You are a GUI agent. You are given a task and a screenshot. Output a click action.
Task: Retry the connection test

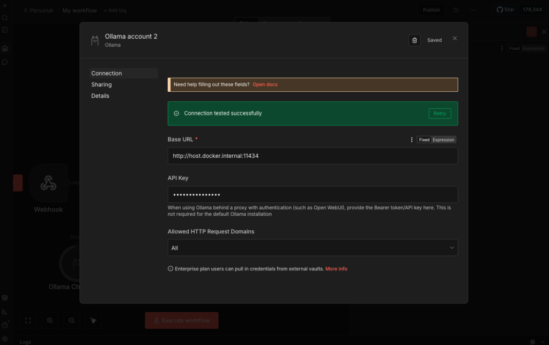440,114
